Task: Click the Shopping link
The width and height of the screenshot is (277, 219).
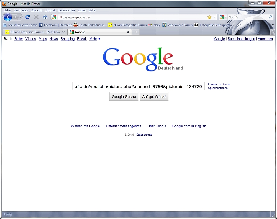Action: pyautogui.click(x=68, y=39)
